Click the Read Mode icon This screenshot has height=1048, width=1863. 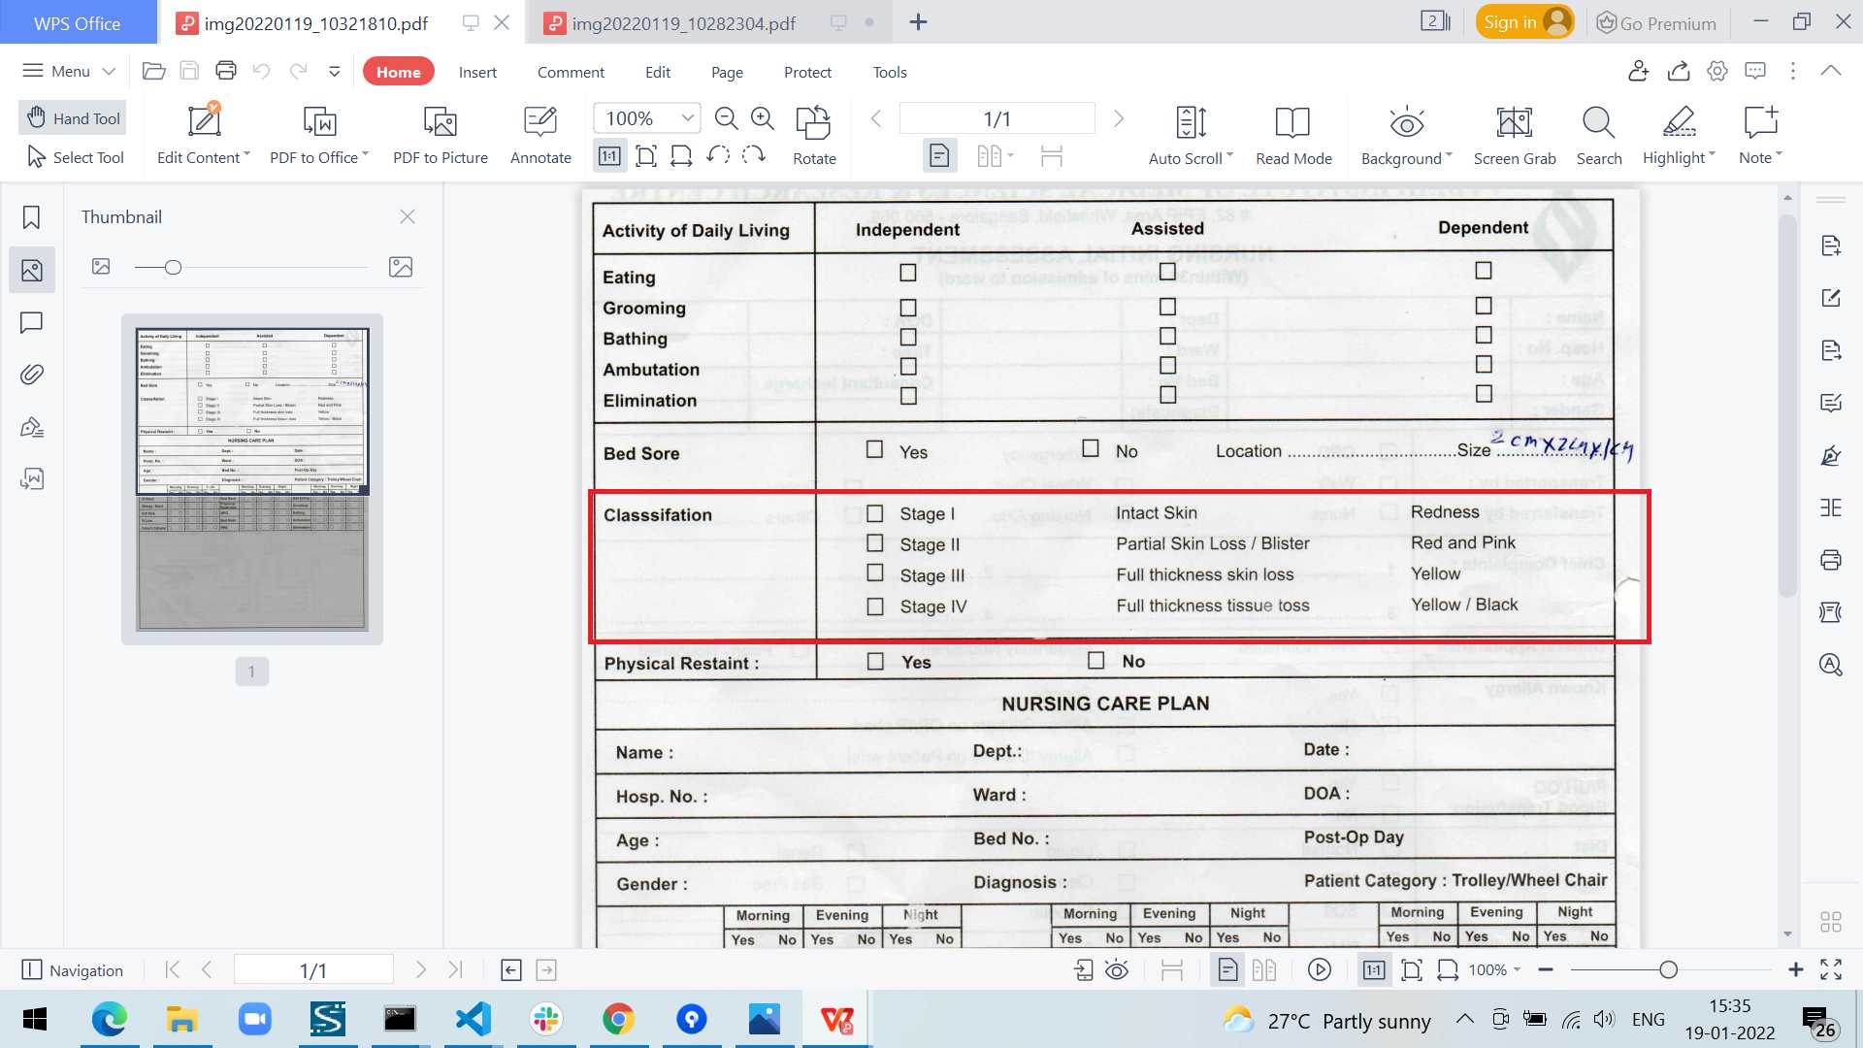coord(1292,123)
